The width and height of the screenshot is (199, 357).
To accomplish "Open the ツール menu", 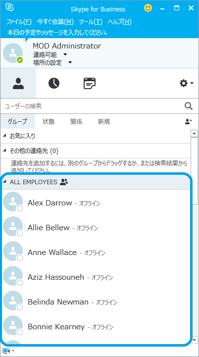I will [x=91, y=22].
